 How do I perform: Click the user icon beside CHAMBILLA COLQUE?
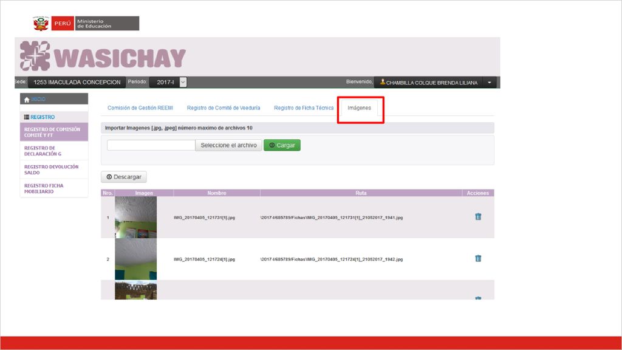383,82
